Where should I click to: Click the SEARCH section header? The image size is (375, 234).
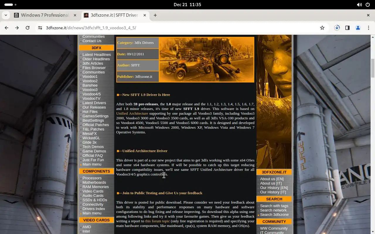(x=274, y=199)
